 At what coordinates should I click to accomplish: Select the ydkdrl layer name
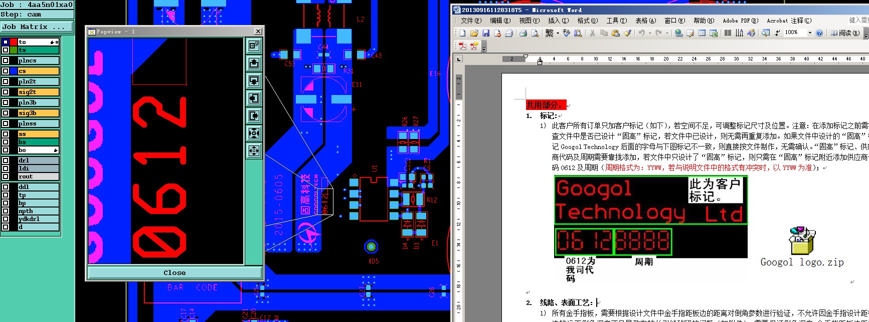coord(39,219)
